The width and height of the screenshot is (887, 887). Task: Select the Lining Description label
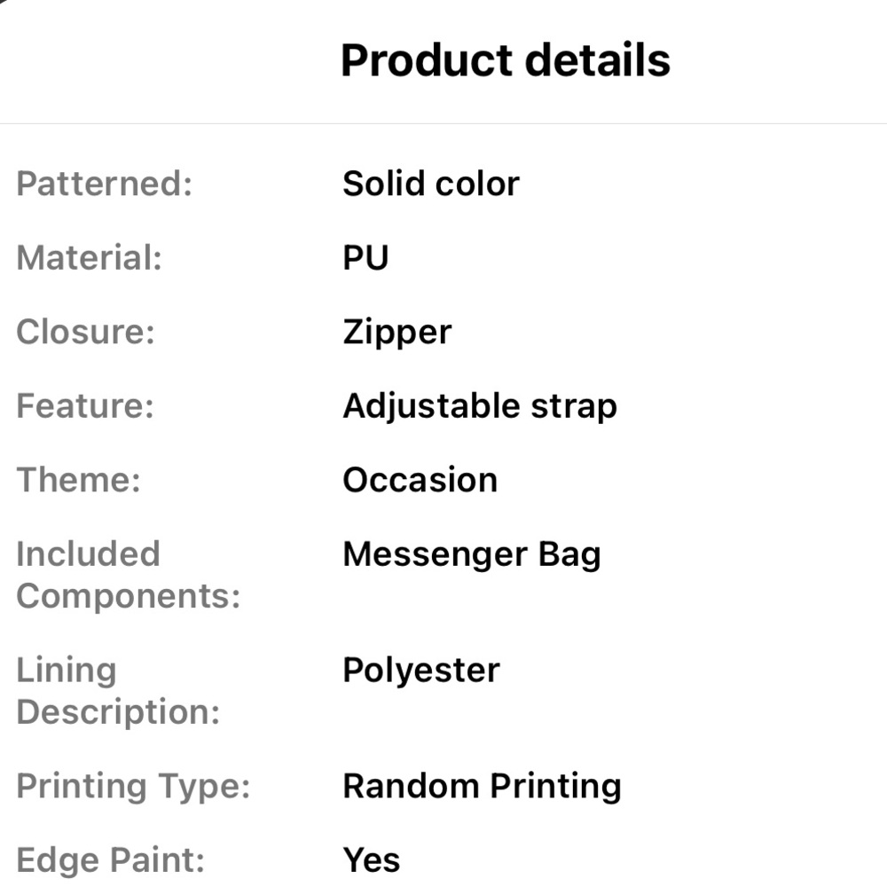(x=118, y=691)
